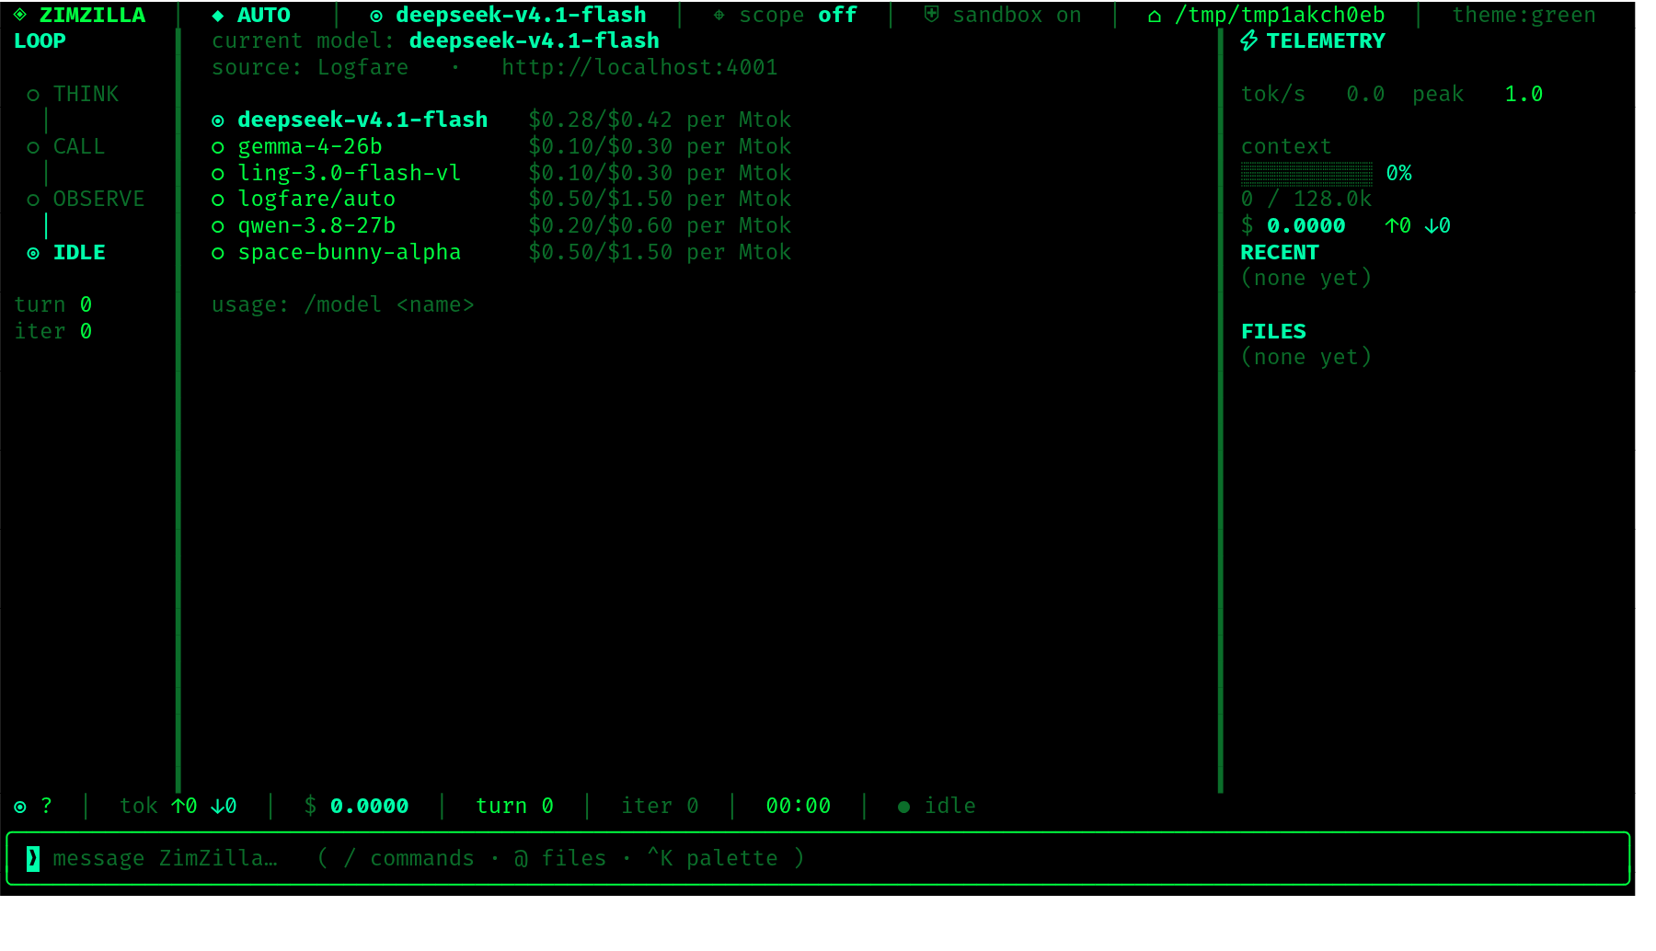Viewport: 1656px width, 951px height.
Task: Click the 0 / 128.0k context value
Action: point(1306,199)
